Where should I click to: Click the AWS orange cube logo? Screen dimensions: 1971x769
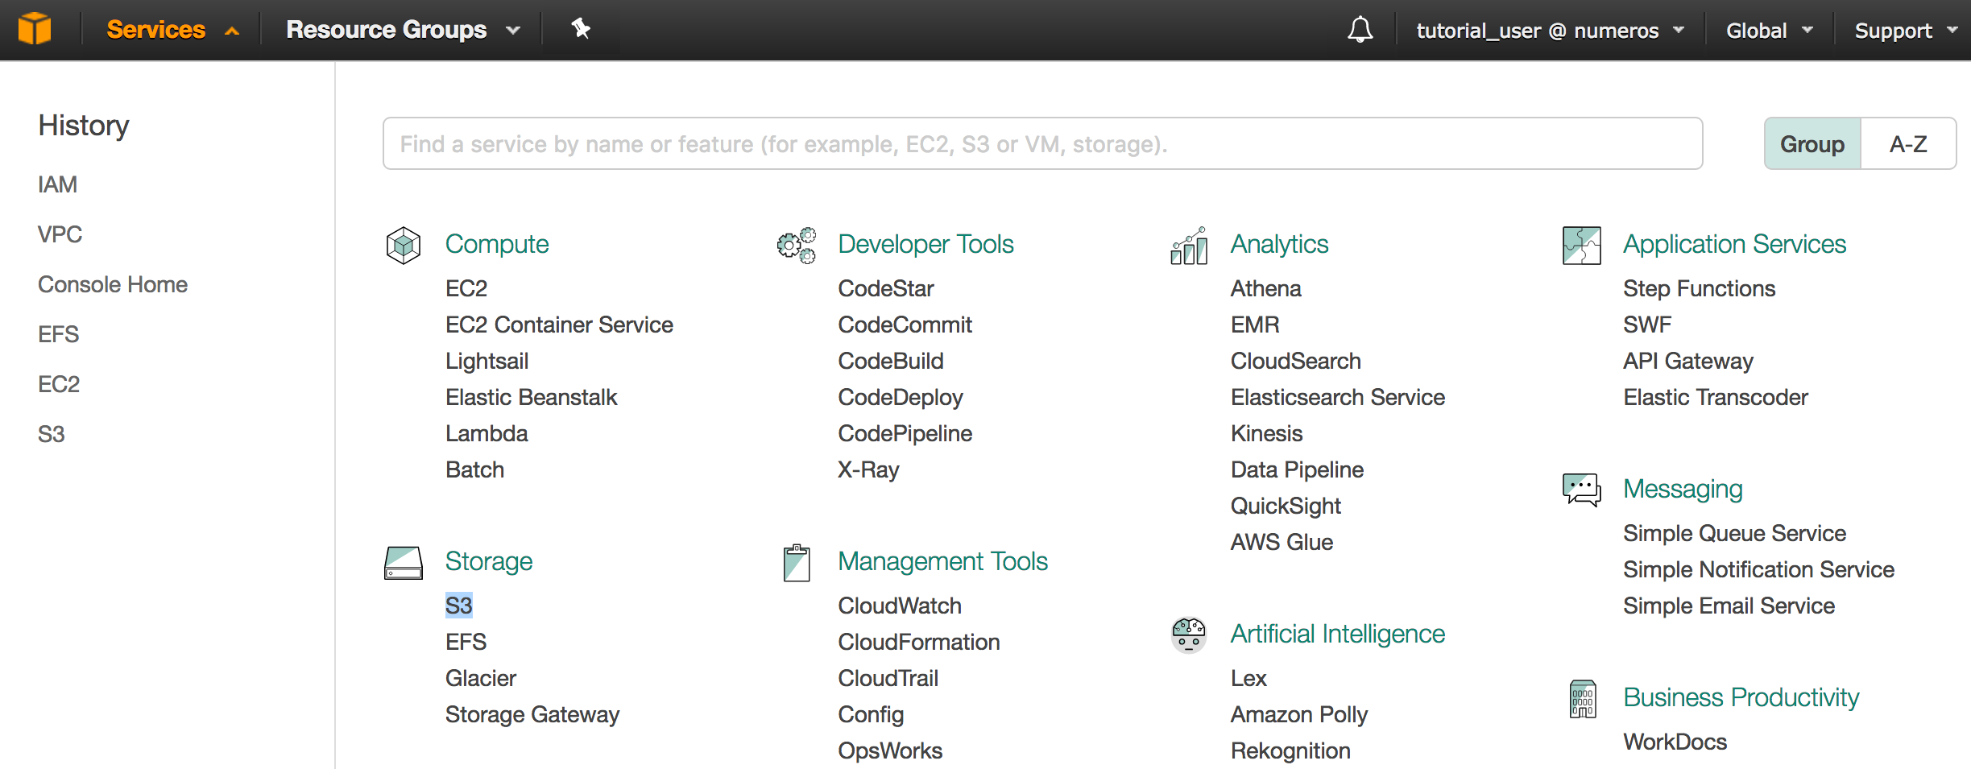click(x=35, y=29)
